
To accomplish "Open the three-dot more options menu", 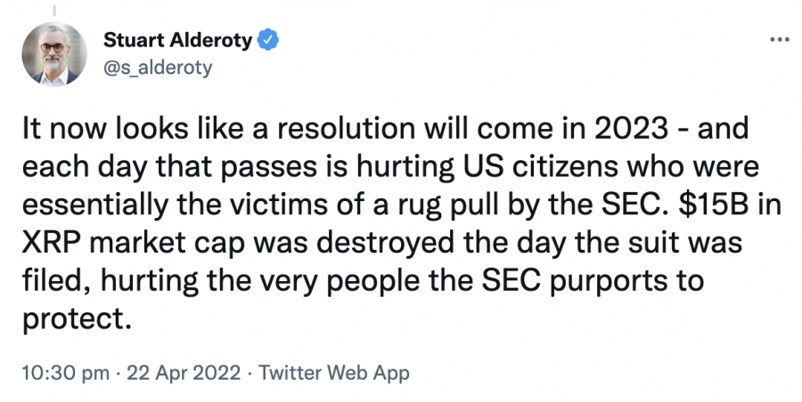I will (780, 39).
